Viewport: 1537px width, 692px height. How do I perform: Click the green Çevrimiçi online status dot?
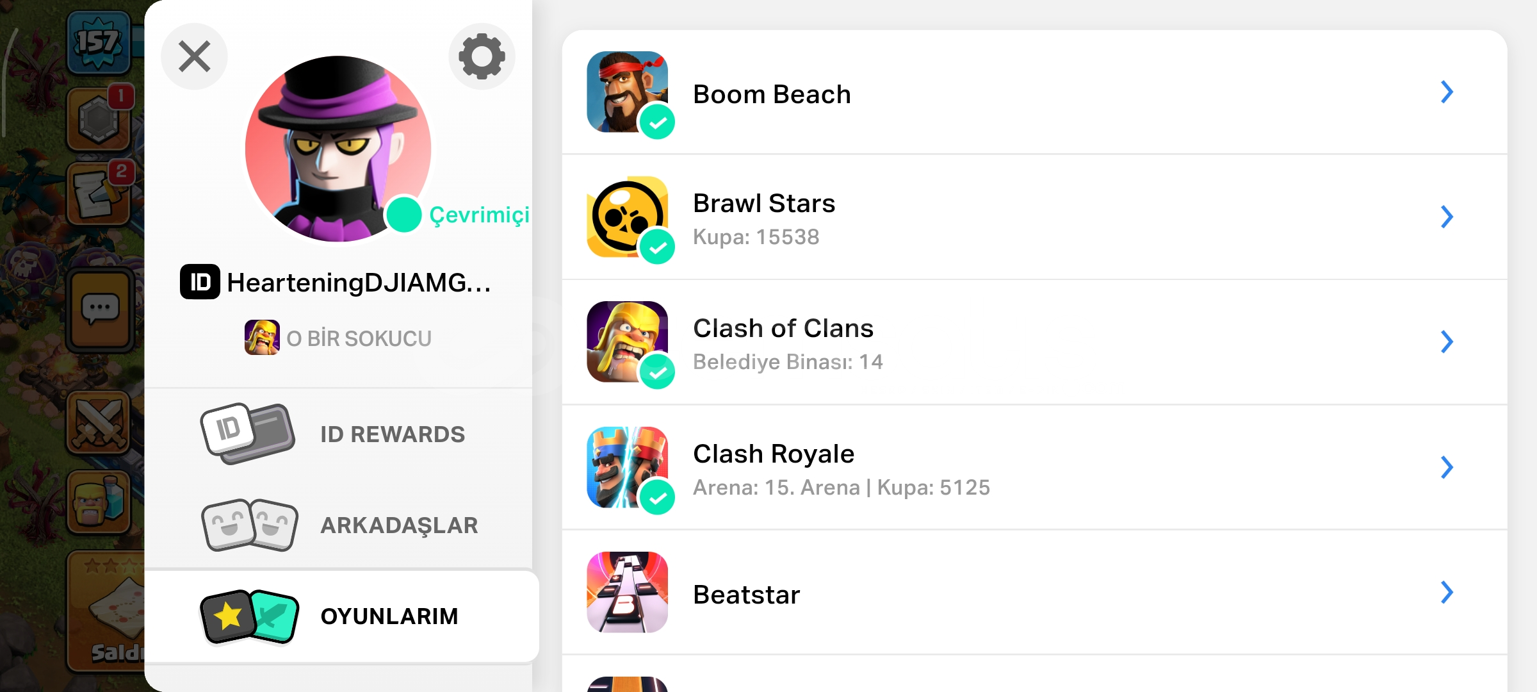click(x=403, y=215)
